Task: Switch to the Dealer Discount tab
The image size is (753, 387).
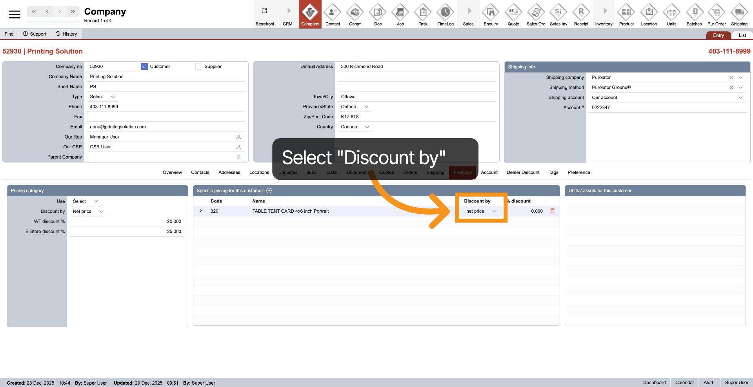Action: pyautogui.click(x=523, y=173)
